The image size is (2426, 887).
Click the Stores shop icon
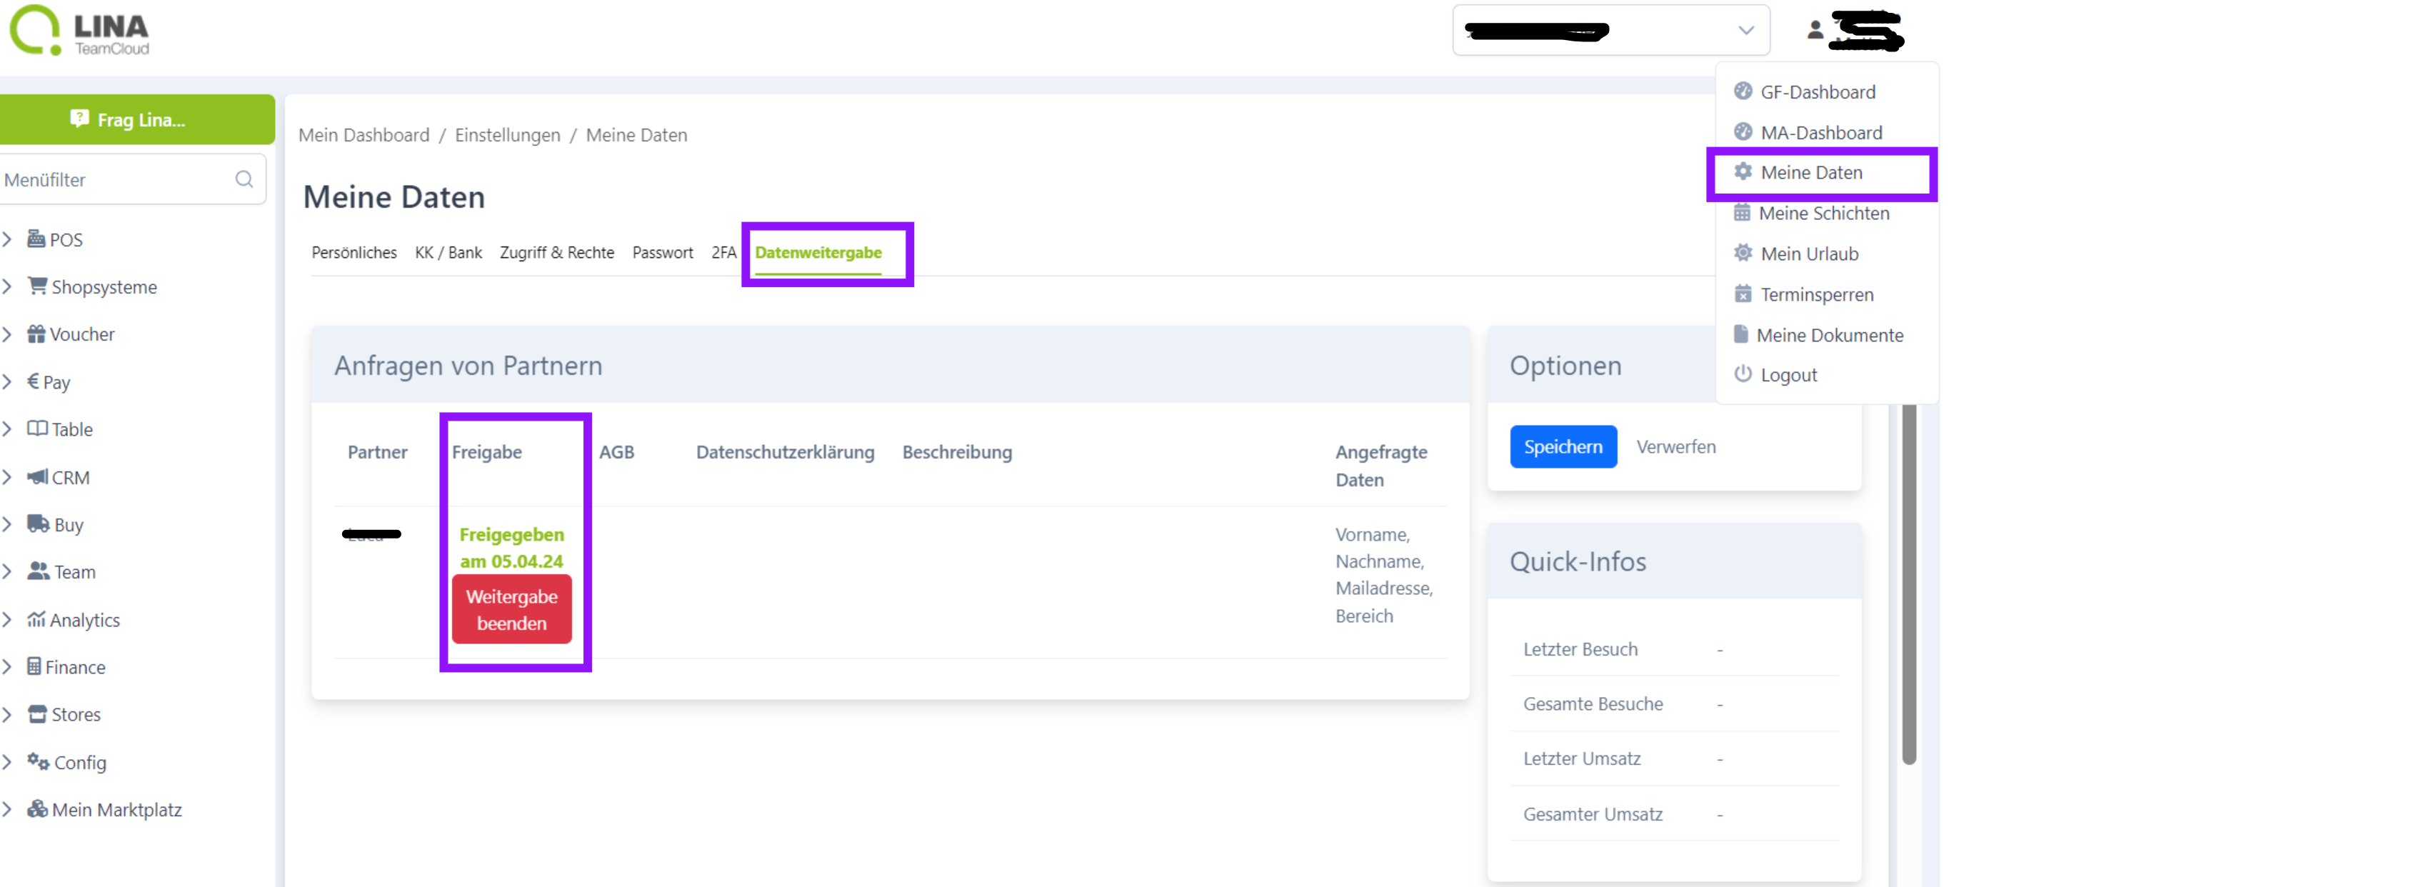click(38, 713)
